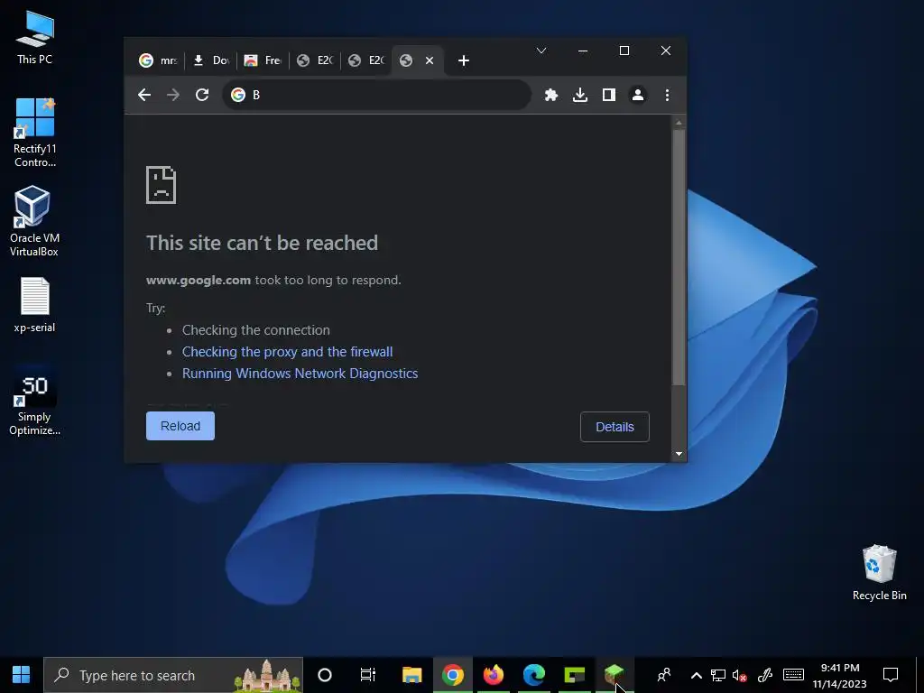Click the 'www.google.com' error text
Viewport: 924px width, 693px height.
point(199,280)
